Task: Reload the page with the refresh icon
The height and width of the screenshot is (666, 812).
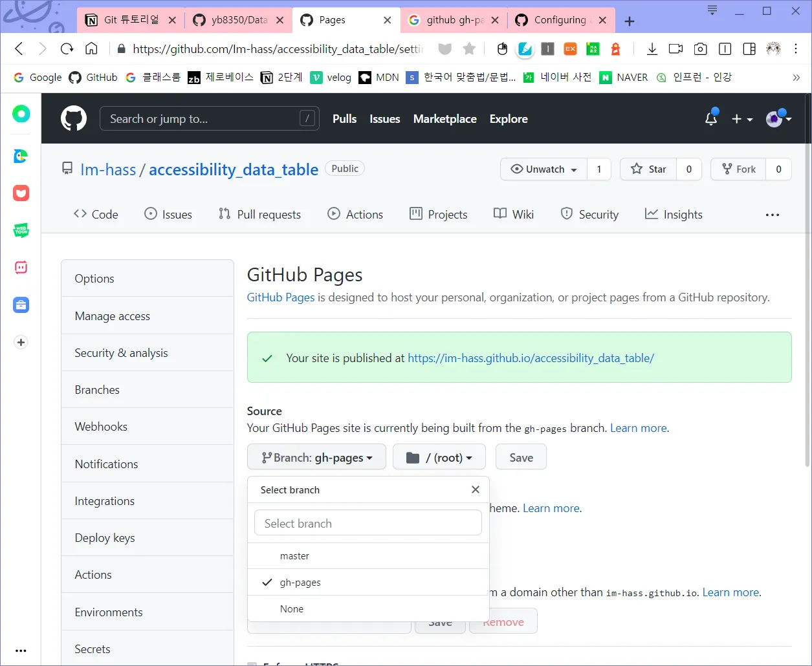Action: click(x=67, y=48)
